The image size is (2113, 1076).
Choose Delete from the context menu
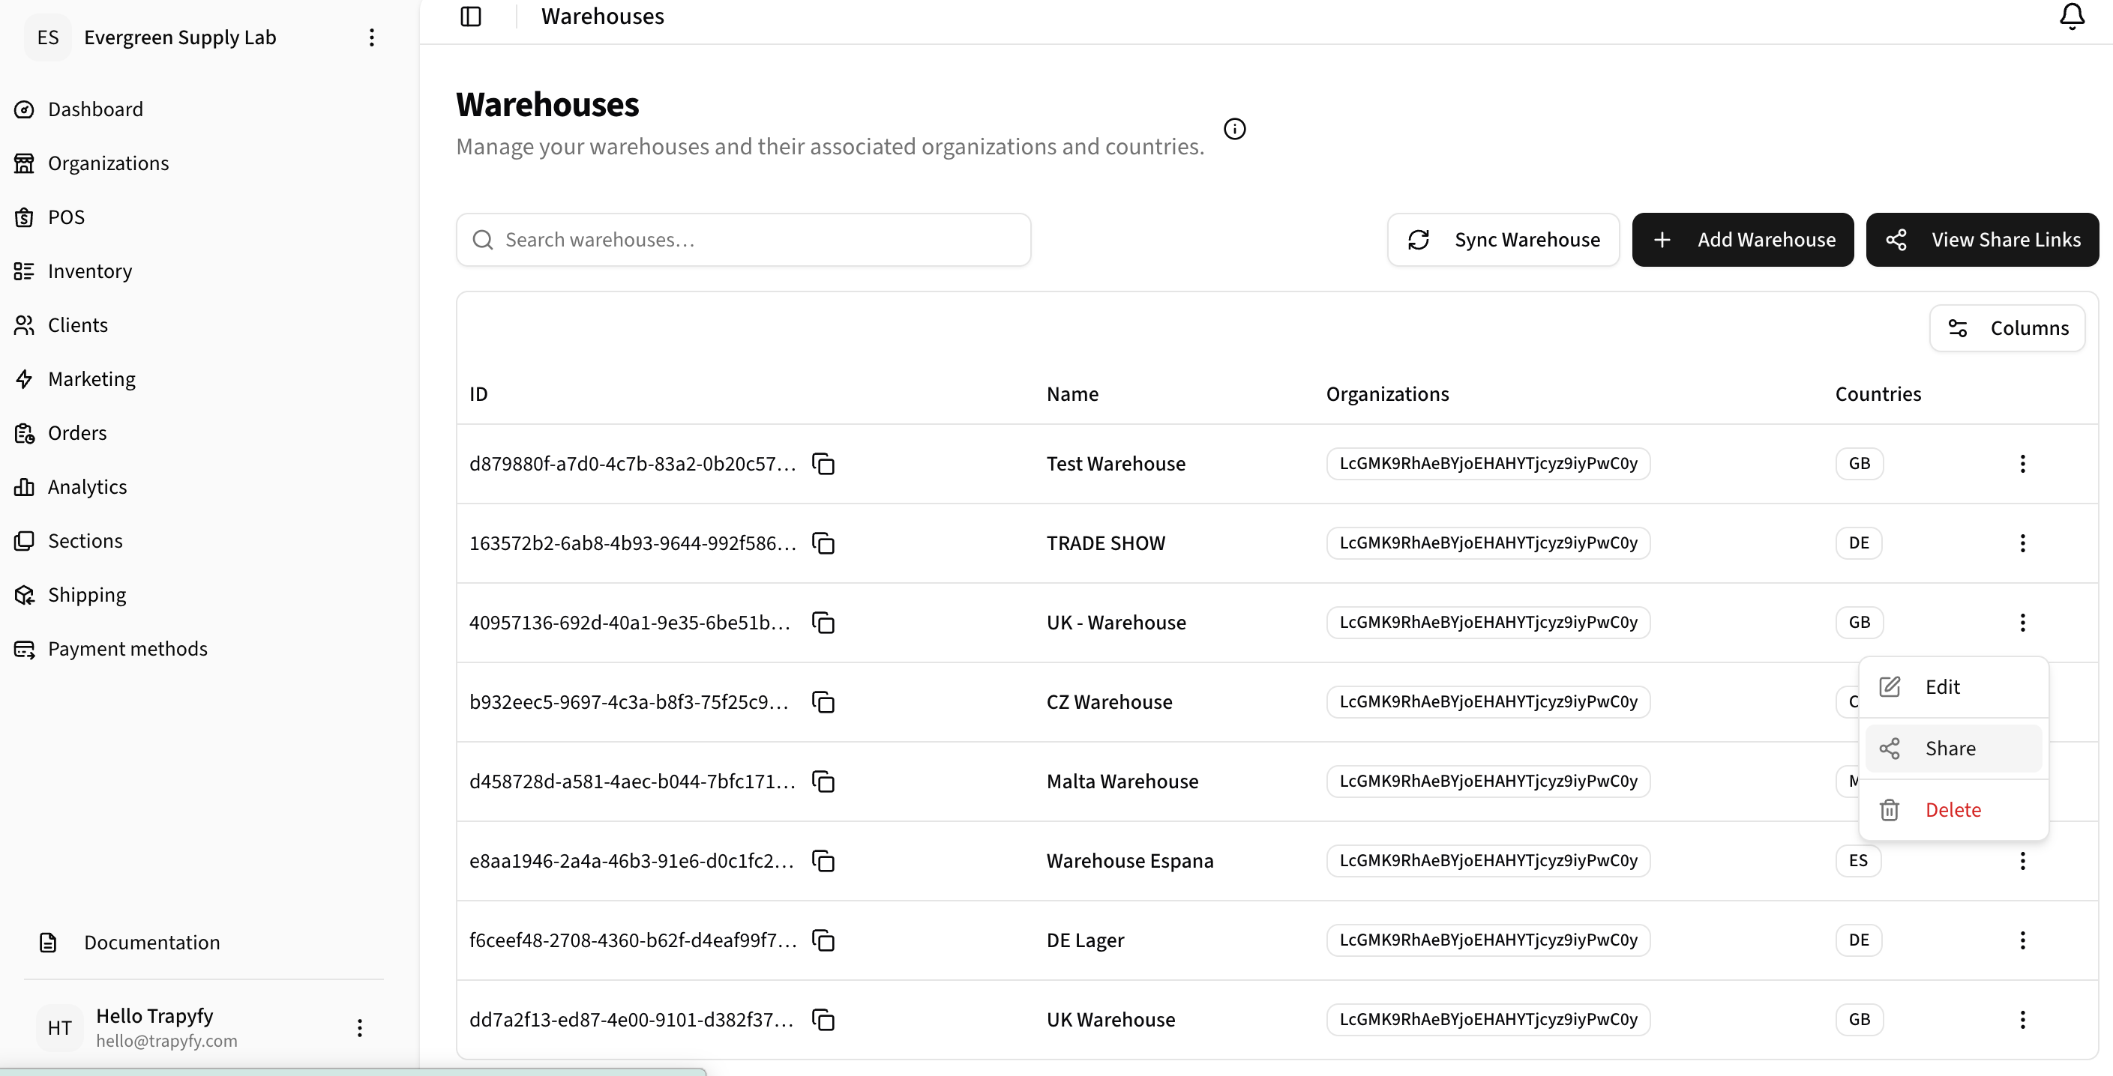point(1953,810)
